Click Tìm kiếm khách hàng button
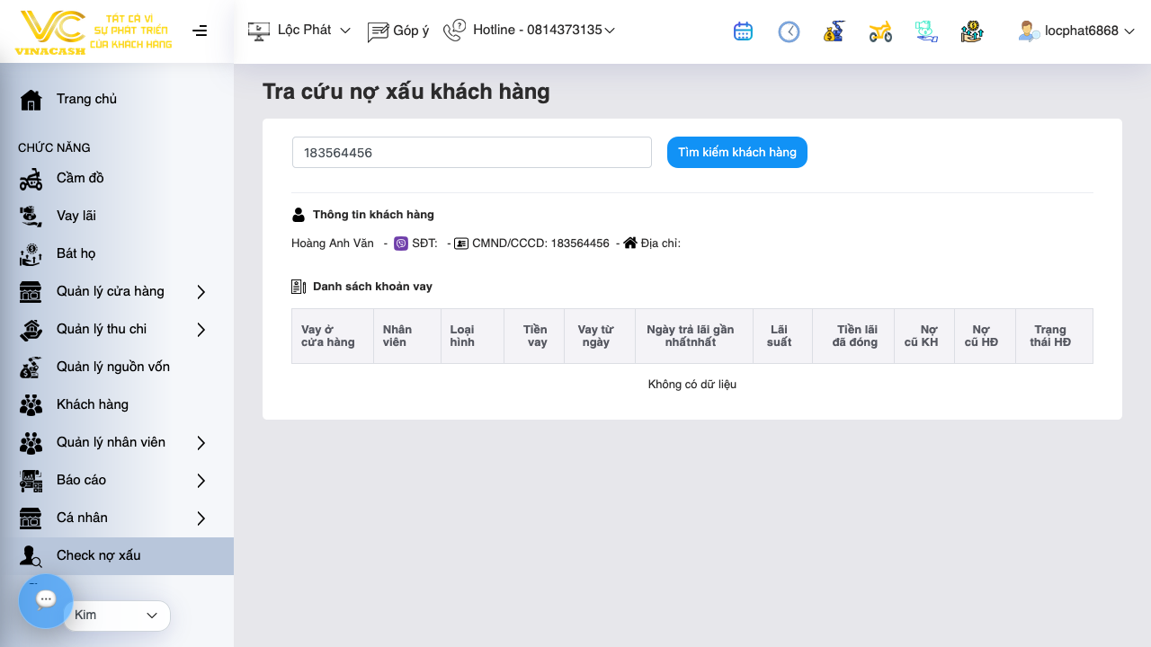The image size is (1151, 647). [737, 152]
